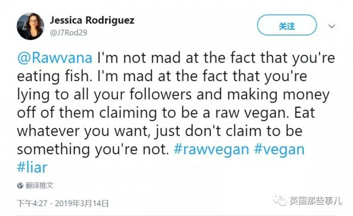Click the #vegan hashtag
Screen dimensions: 353x216
point(279,149)
